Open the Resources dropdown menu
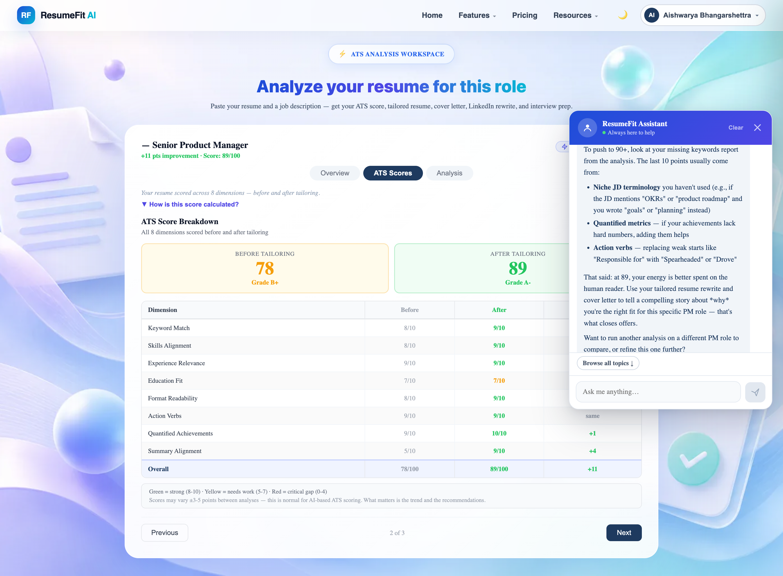Viewport: 783px width, 576px height. 576,15
